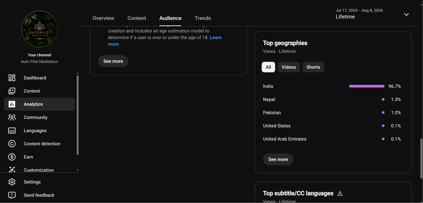
Task: Click the Auto Pilot Meditation channel name
Action: point(39,62)
